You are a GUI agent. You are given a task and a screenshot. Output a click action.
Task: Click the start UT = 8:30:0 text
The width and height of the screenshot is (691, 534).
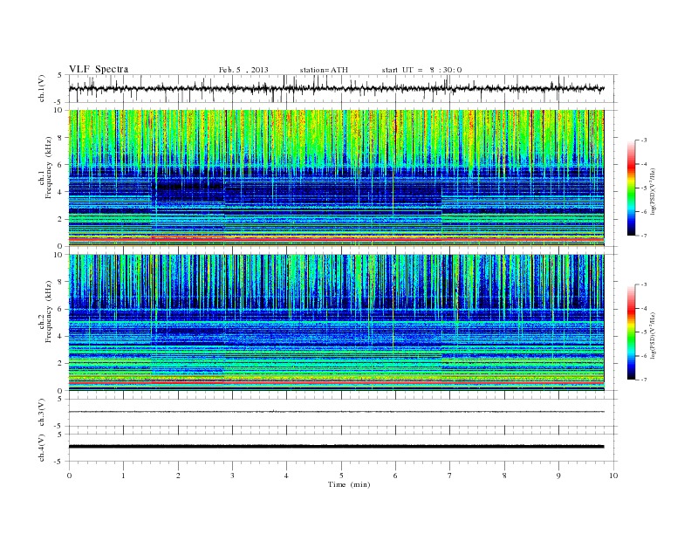point(421,70)
